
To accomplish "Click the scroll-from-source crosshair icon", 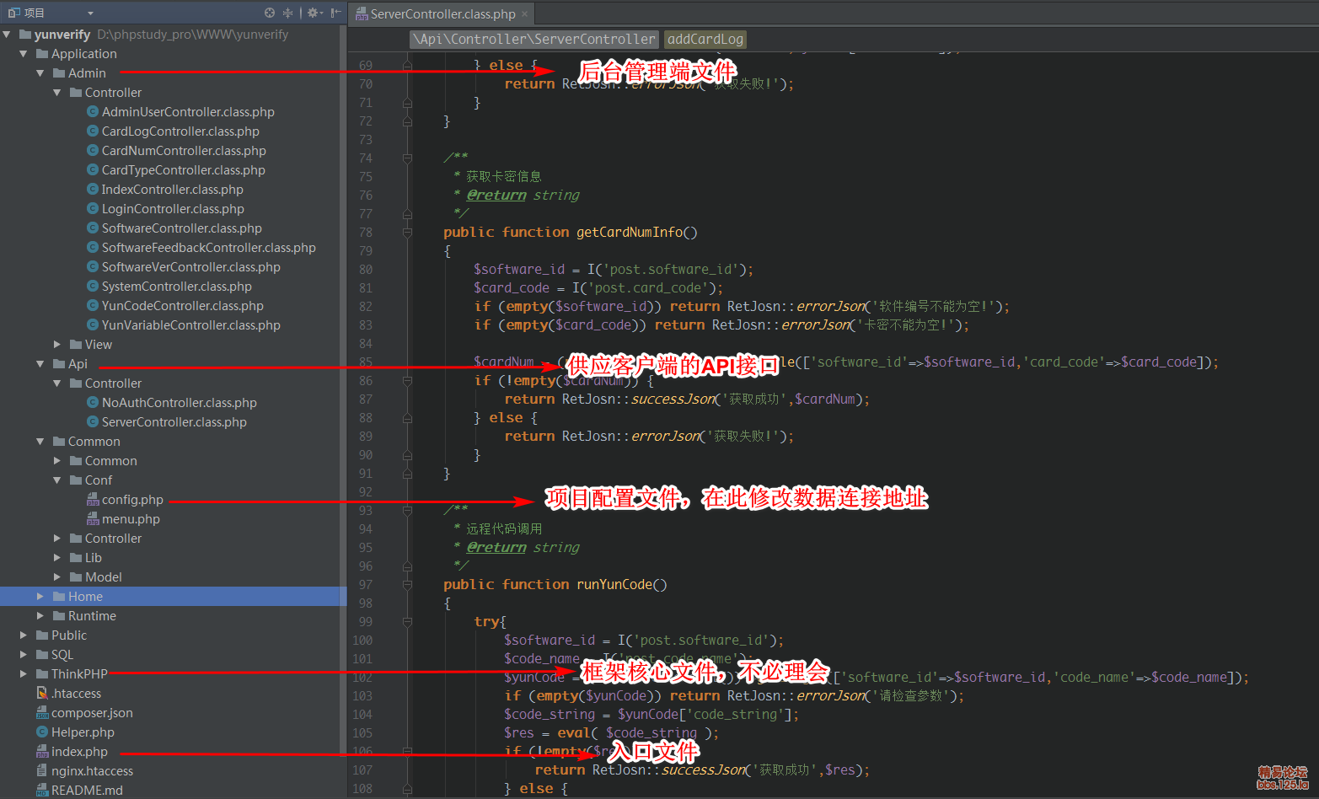I will 270,13.
